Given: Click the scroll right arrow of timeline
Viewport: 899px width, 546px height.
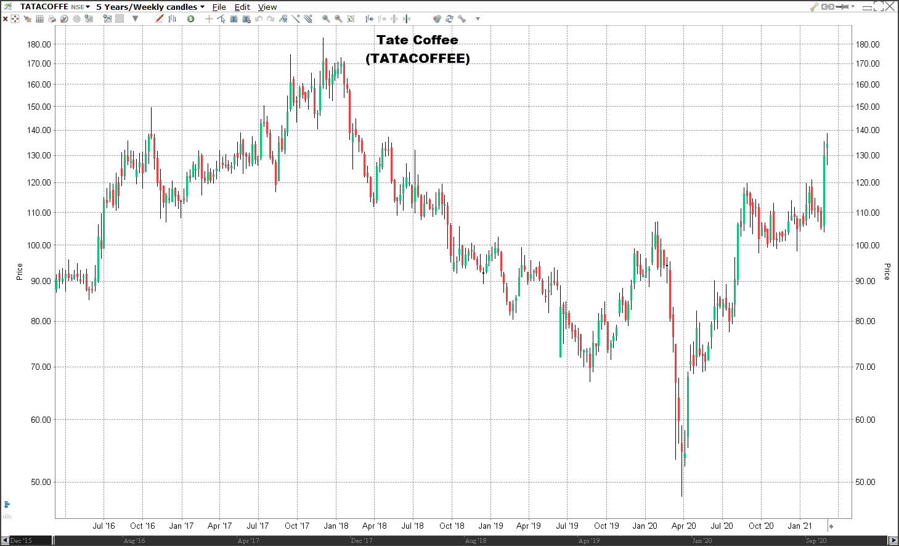Looking at the screenshot, I should pyautogui.click(x=893, y=540).
